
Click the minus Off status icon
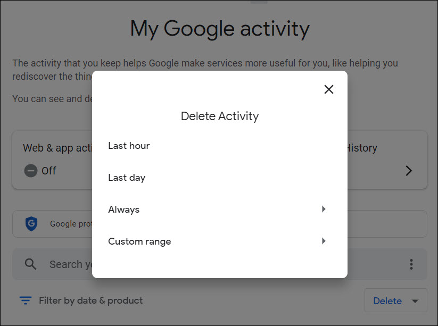click(x=30, y=171)
